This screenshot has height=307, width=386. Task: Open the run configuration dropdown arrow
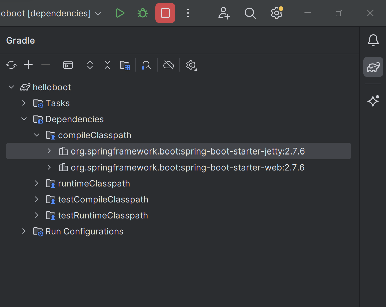pyautogui.click(x=98, y=14)
